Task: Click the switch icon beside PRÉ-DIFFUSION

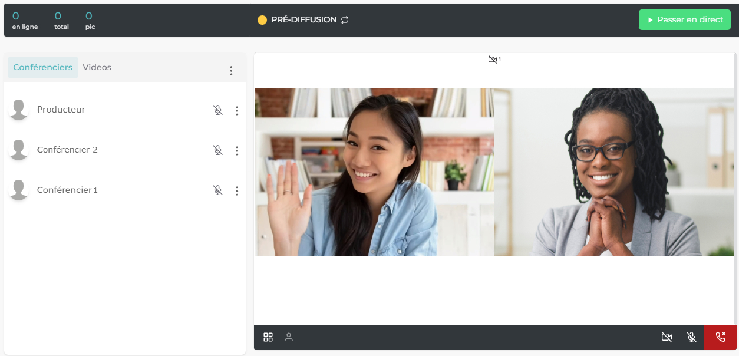Action: pyautogui.click(x=345, y=20)
